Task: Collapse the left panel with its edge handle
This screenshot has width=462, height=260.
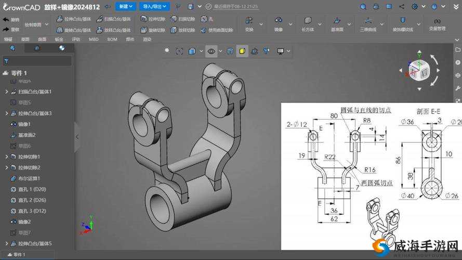Action: (x=77, y=137)
